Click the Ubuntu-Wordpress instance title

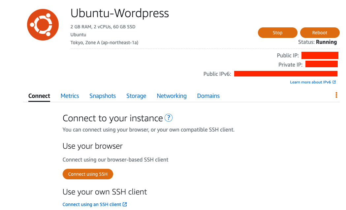point(119,13)
